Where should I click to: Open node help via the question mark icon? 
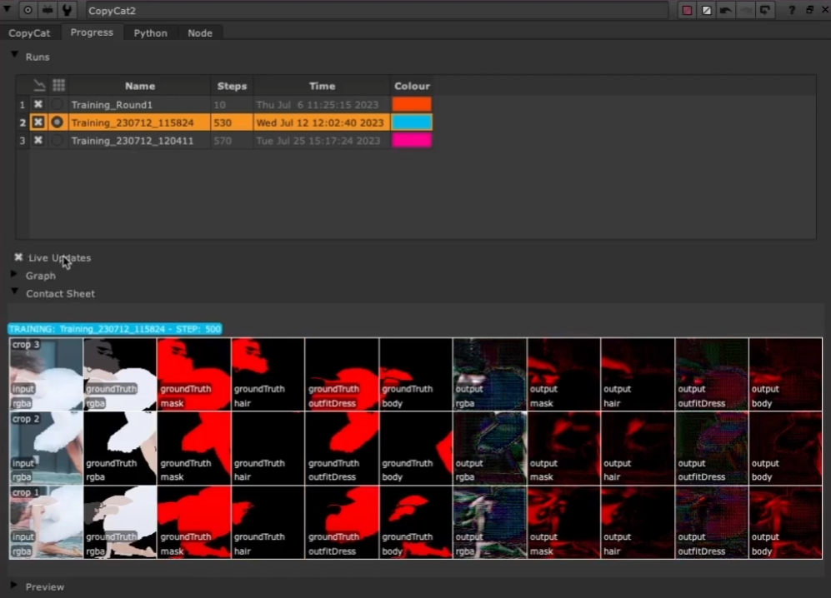793,10
